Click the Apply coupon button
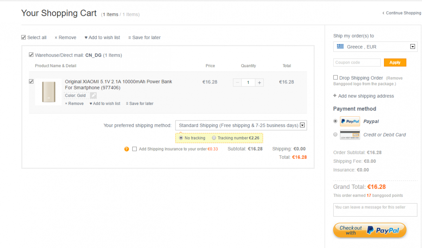 coord(395,62)
